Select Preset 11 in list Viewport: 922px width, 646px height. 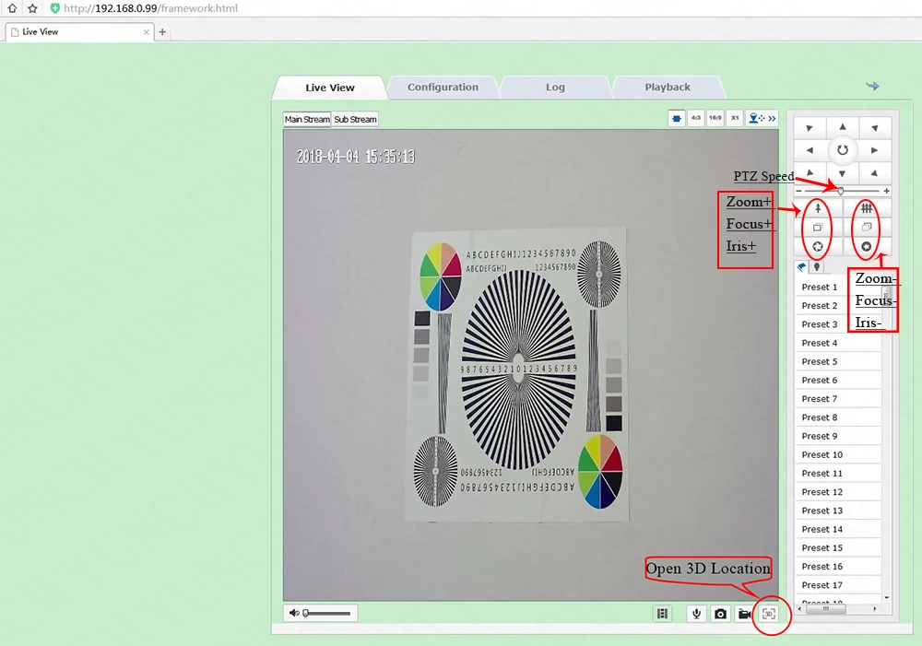tap(838, 473)
